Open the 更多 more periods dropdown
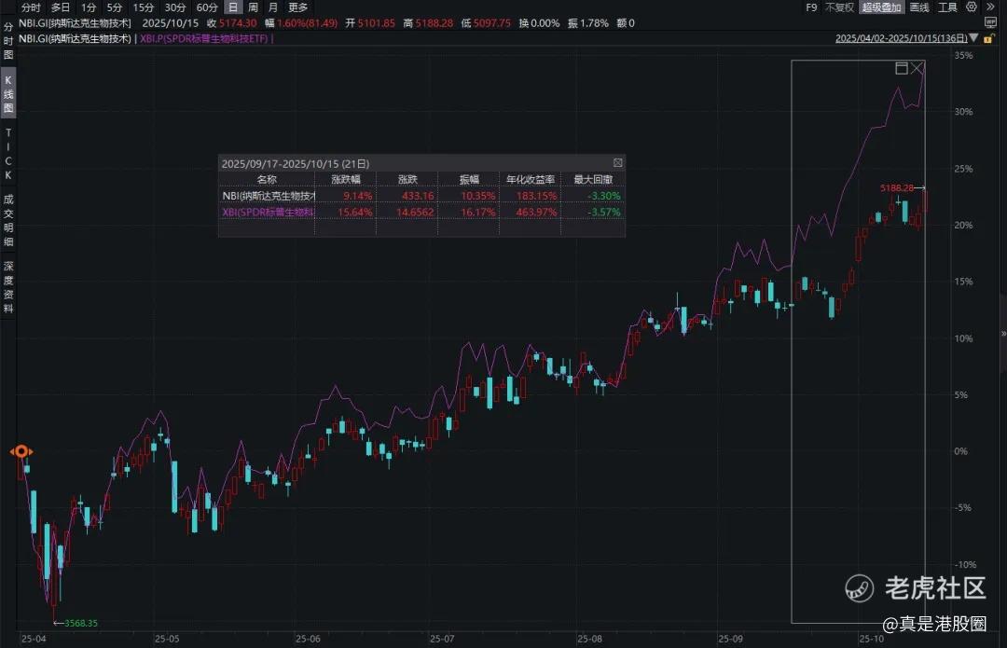 click(x=298, y=7)
